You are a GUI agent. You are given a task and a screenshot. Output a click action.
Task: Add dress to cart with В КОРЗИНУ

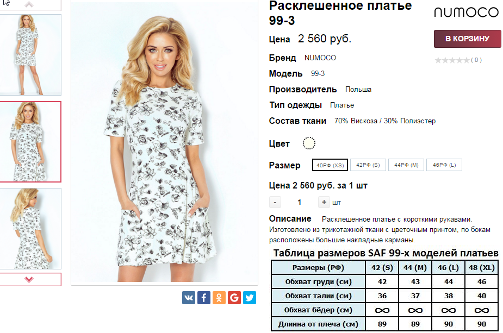(468, 39)
